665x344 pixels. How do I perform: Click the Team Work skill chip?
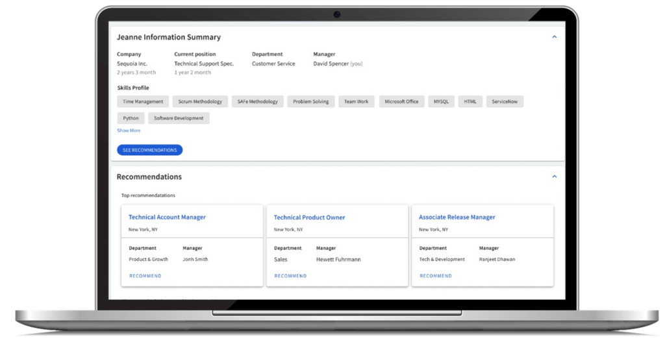(356, 102)
